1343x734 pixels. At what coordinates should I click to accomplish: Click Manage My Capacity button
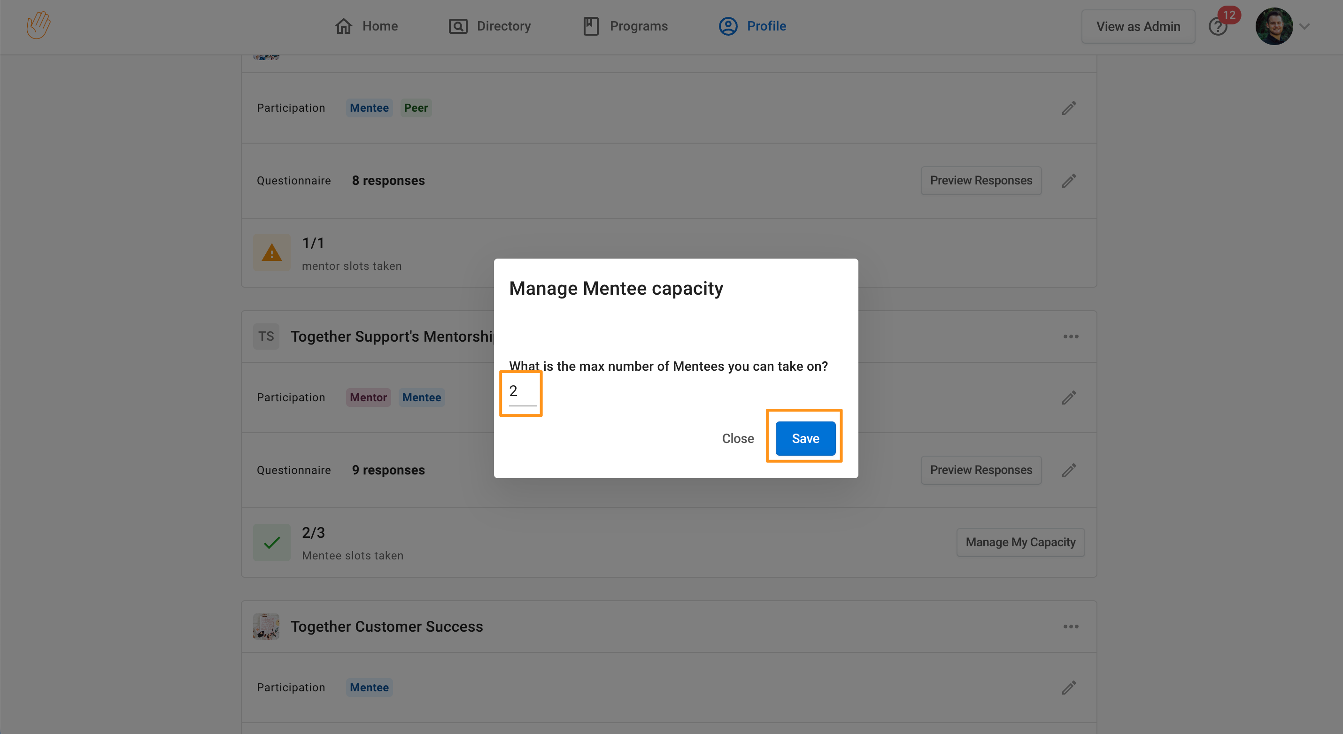1020,543
